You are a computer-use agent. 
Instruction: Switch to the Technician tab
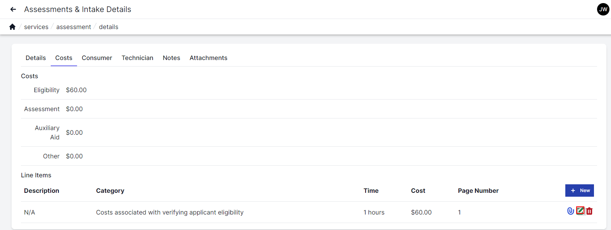[x=137, y=58]
